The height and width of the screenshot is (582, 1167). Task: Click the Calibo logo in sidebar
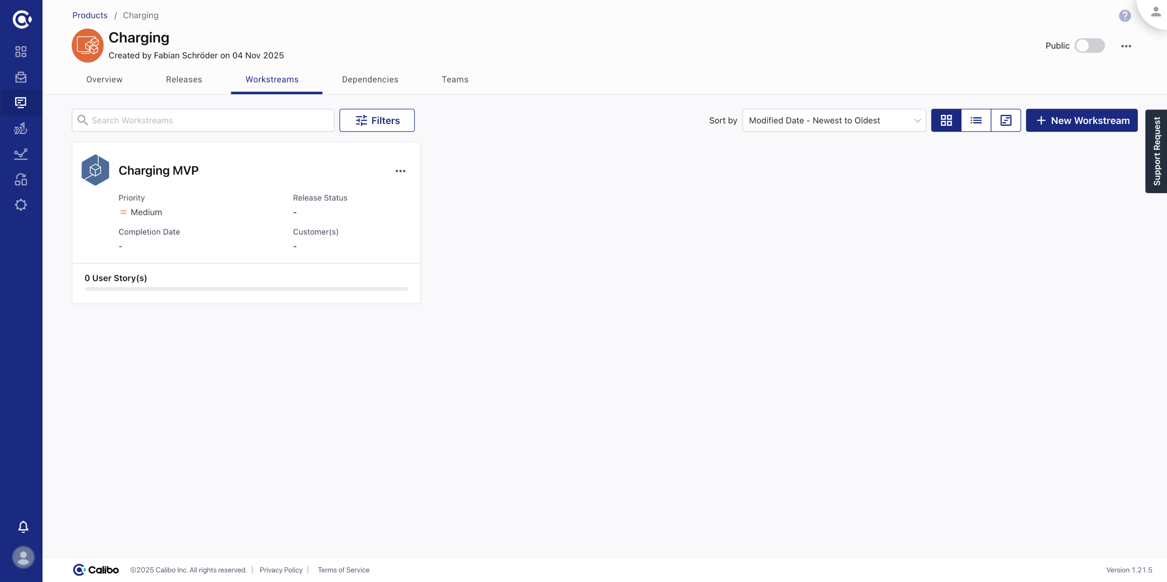click(21, 19)
